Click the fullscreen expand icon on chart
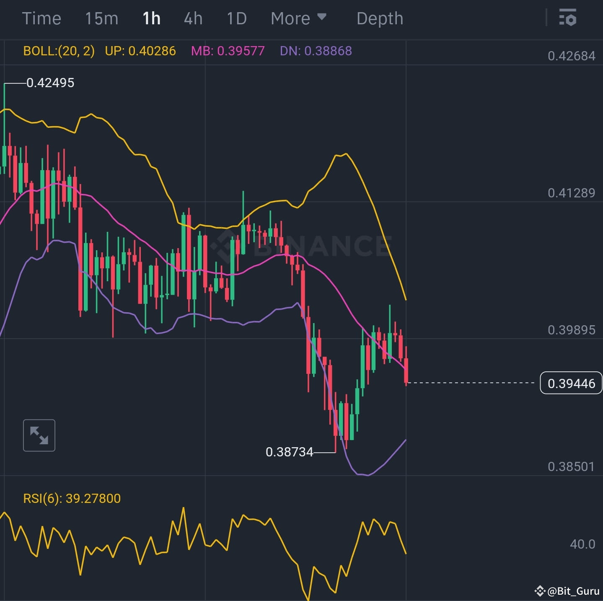This screenshot has height=601, width=603. pos(39,435)
